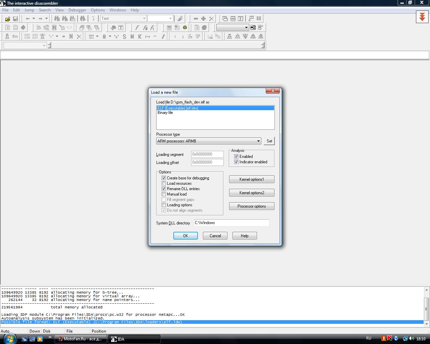Open the empty dropdown beside Text
This screenshot has height=344, width=430.
tap(160, 18)
